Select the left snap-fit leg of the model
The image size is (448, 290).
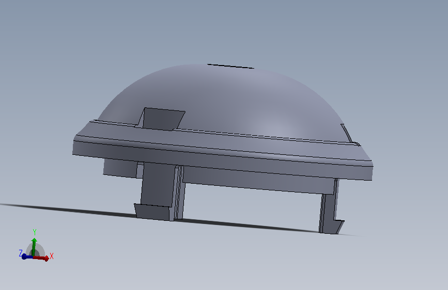pyautogui.click(x=159, y=191)
